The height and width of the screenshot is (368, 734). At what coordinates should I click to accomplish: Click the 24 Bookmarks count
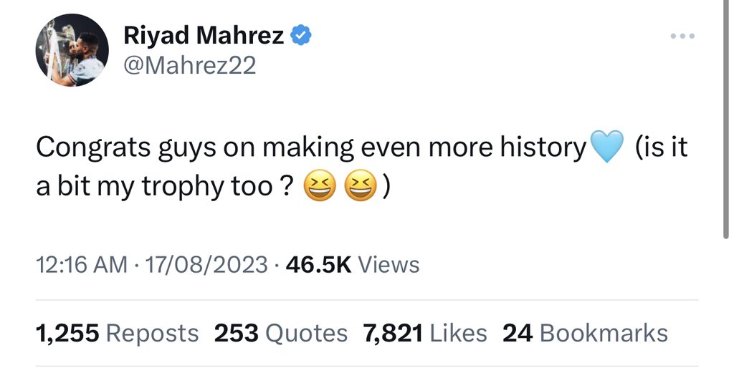point(585,333)
